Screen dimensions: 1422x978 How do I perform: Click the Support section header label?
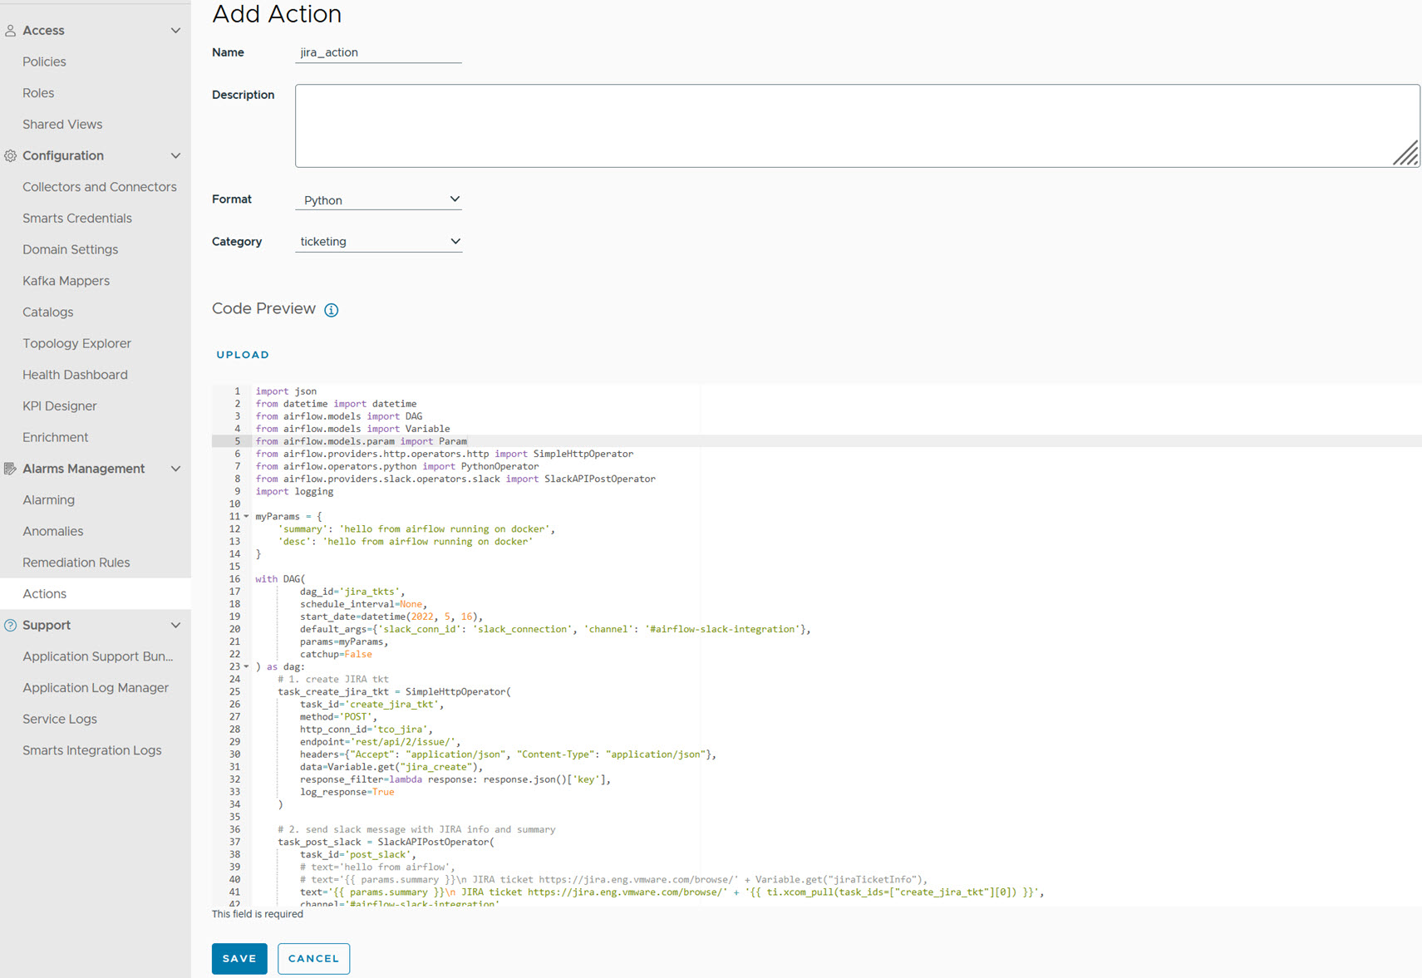tap(47, 625)
